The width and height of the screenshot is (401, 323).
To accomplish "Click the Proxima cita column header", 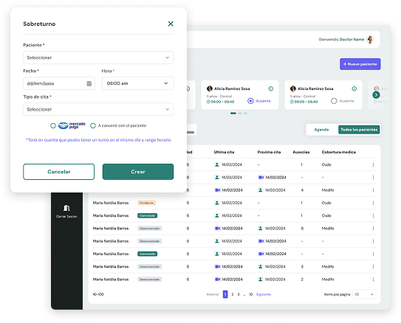I will point(269,152).
